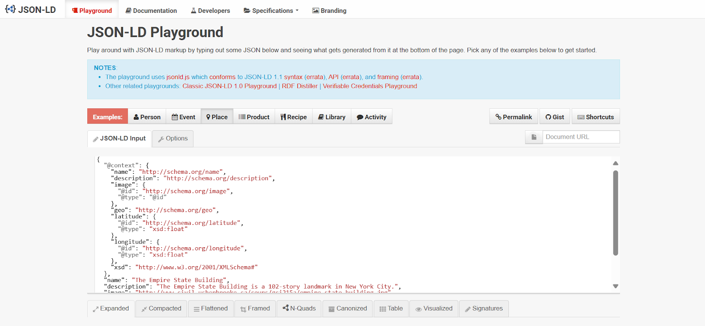Switch to the Expanded output tab
This screenshot has width=705, height=326.
111,308
